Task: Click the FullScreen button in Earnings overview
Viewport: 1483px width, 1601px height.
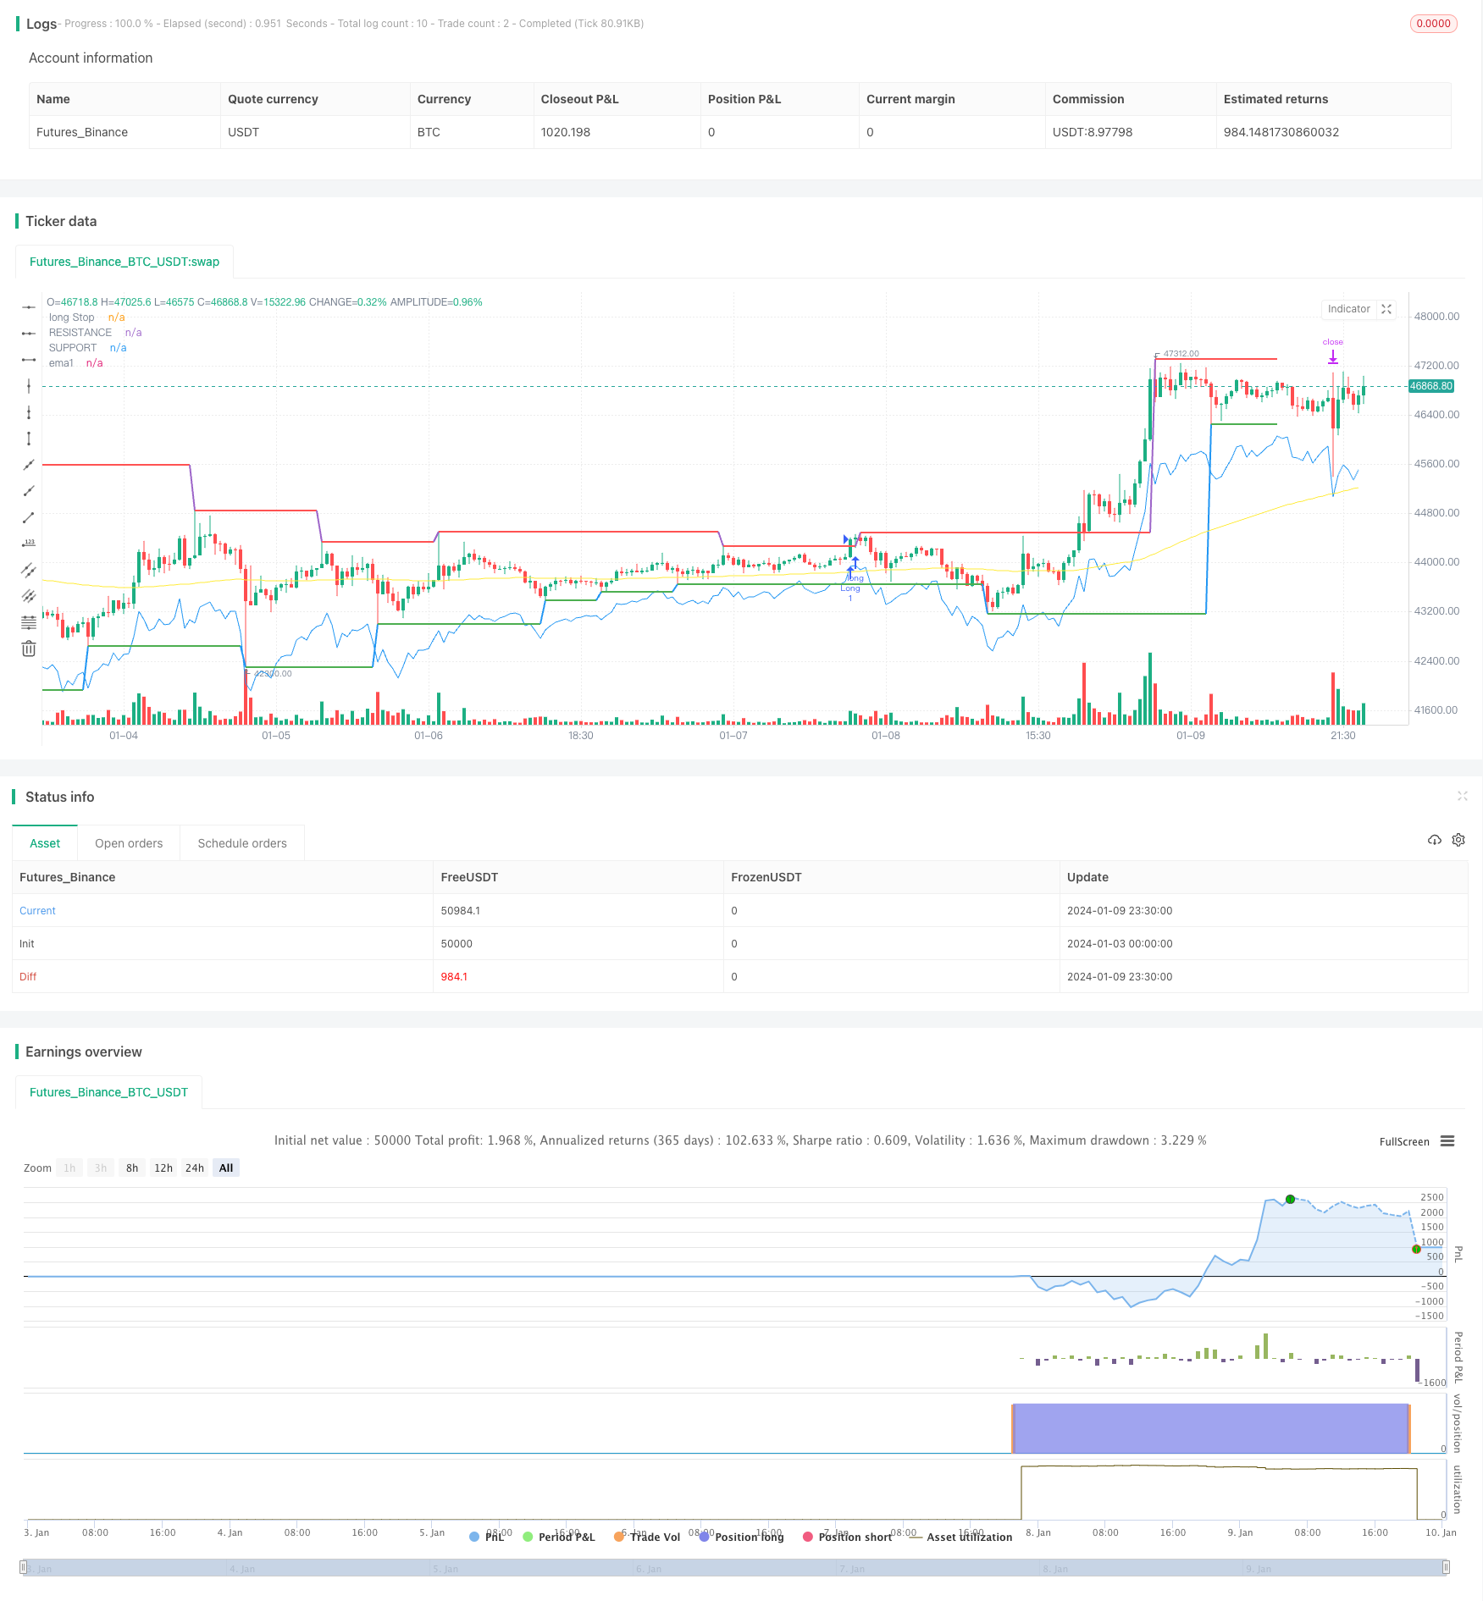Action: 1404,1141
